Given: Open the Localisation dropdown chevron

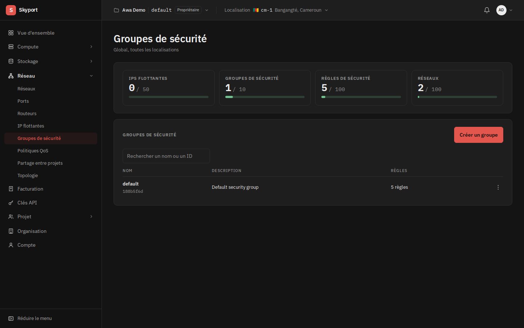Looking at the screenshot, I should pos(326,10).
